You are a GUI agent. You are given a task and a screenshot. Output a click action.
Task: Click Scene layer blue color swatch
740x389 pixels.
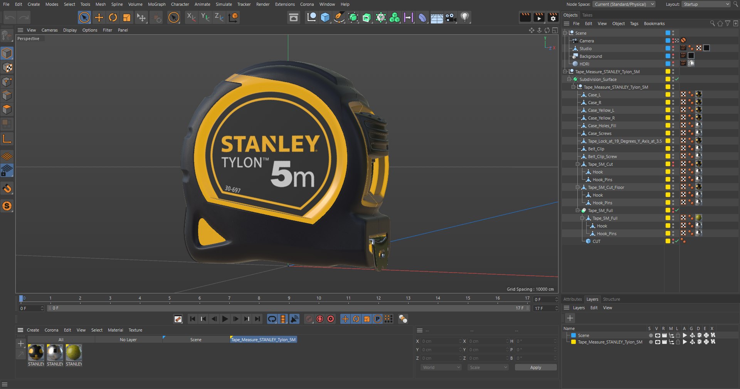(573, 335)
